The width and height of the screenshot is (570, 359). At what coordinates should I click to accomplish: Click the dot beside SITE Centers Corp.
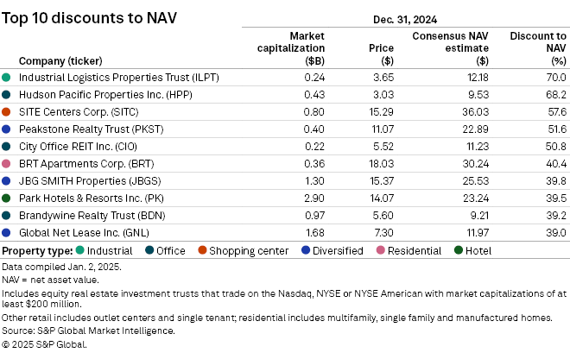pyautogui.click(x=7, y=112)
